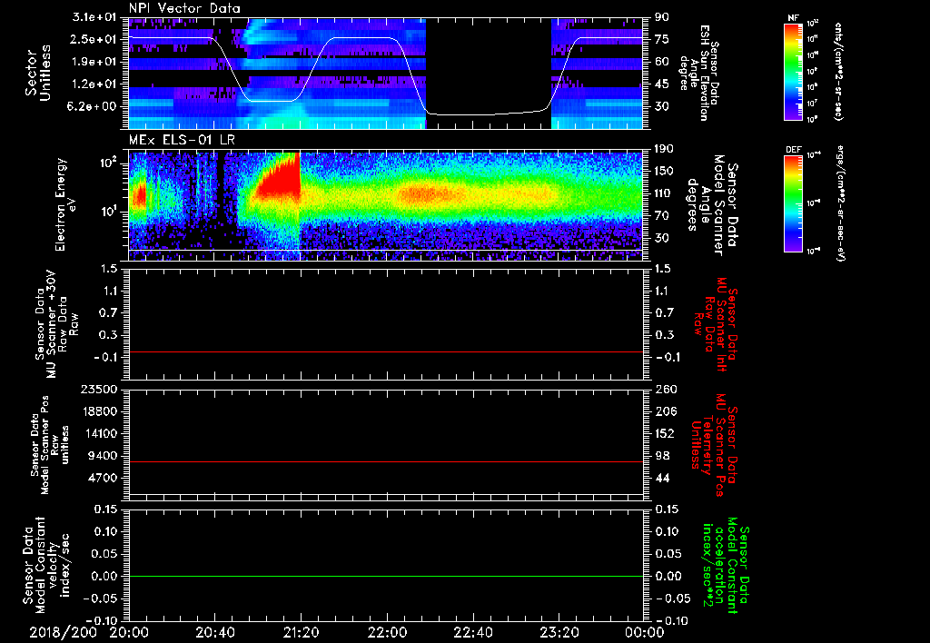The height and width of the screenshot is (643, 930).
Task: Click the 21:20 time axis label
Action: tap(301, 632)
